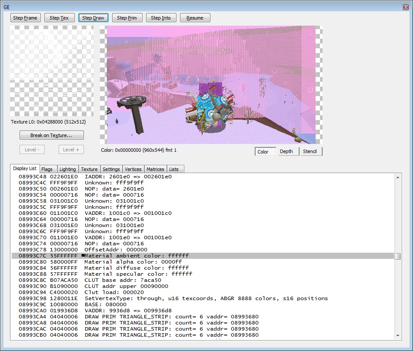This screenshot has height=351, width=413.
Task: Open the Break on Texture dialog
Action: point(51,135)
